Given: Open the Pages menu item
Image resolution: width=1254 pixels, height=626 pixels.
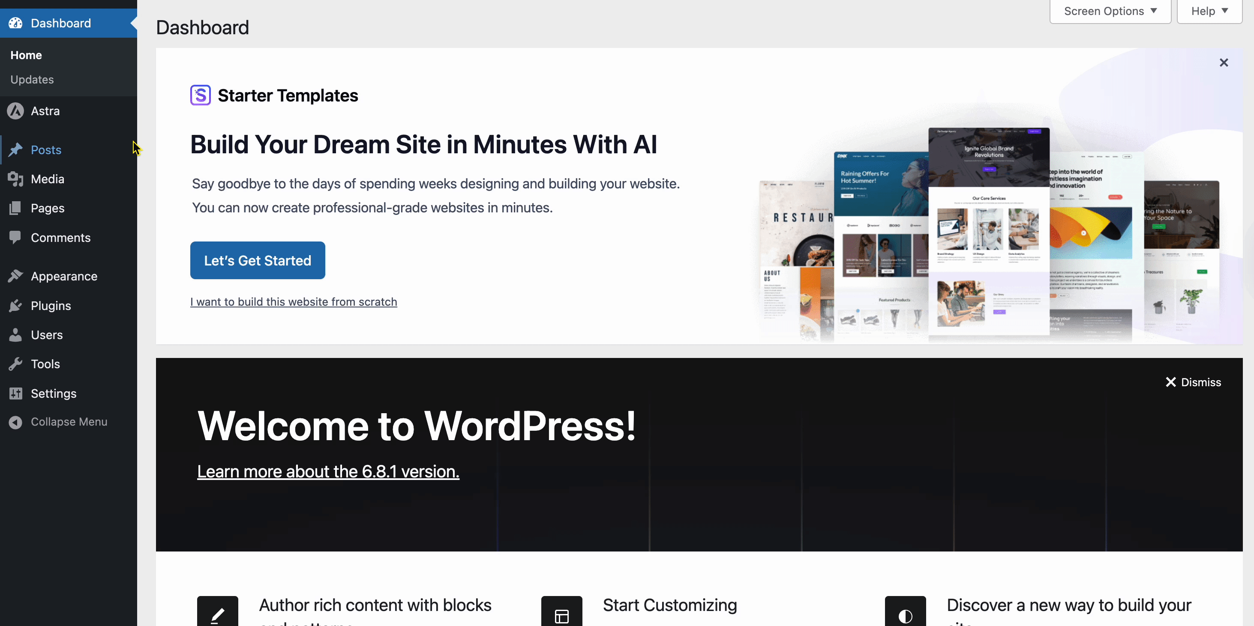Looking at the screenshot, I should (x=47, y=208).
